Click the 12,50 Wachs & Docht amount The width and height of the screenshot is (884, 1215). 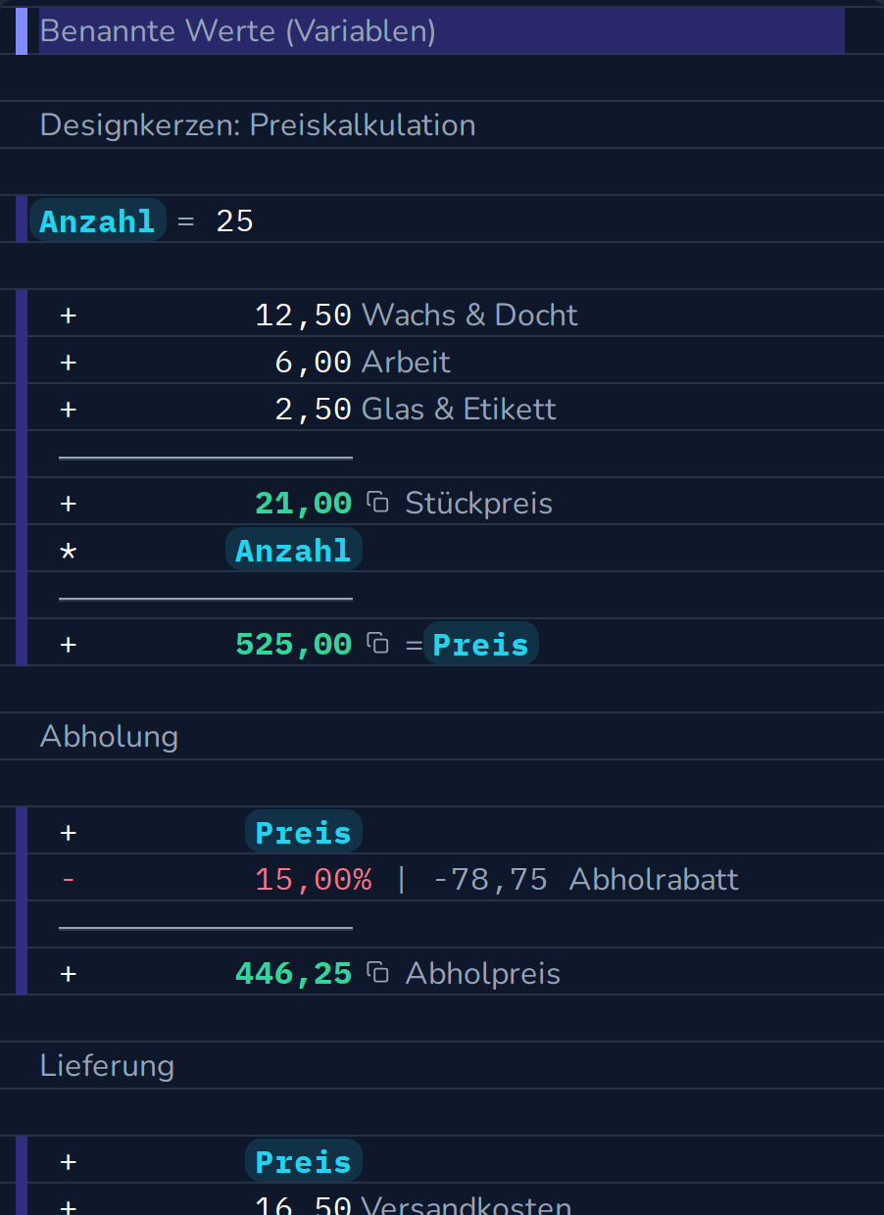click(x=303, y=315)
